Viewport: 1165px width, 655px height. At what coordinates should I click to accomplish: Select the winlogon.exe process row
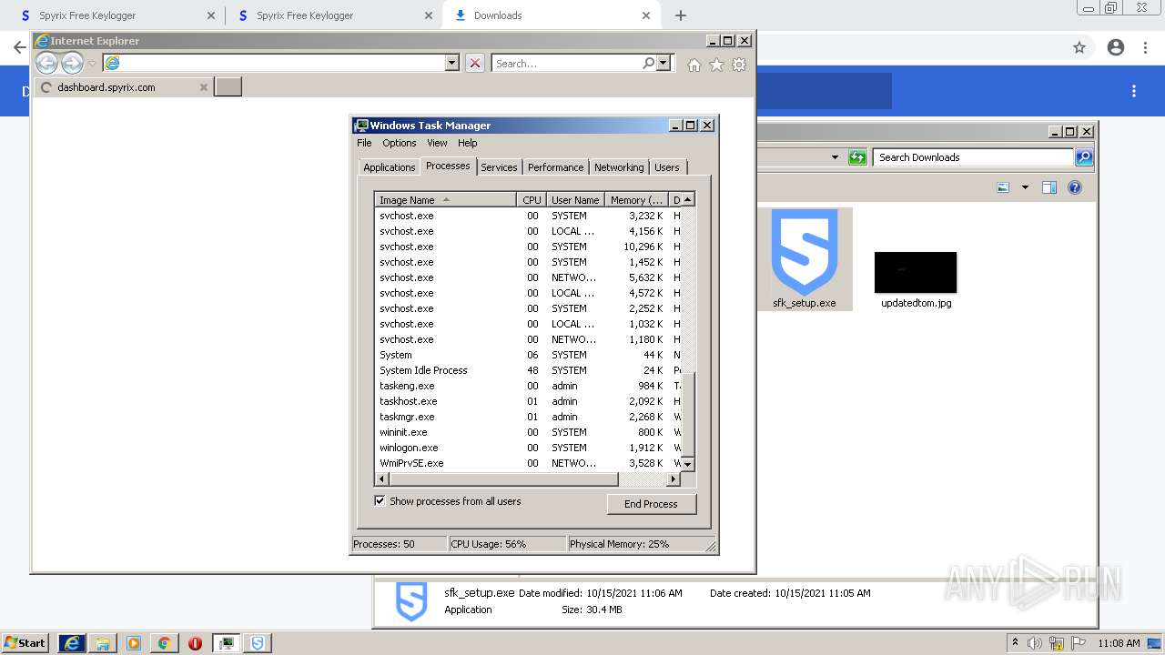[x=528, y=448]
